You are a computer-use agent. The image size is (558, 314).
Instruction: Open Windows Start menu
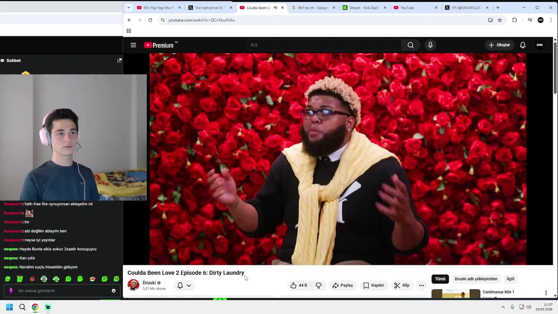9,307
